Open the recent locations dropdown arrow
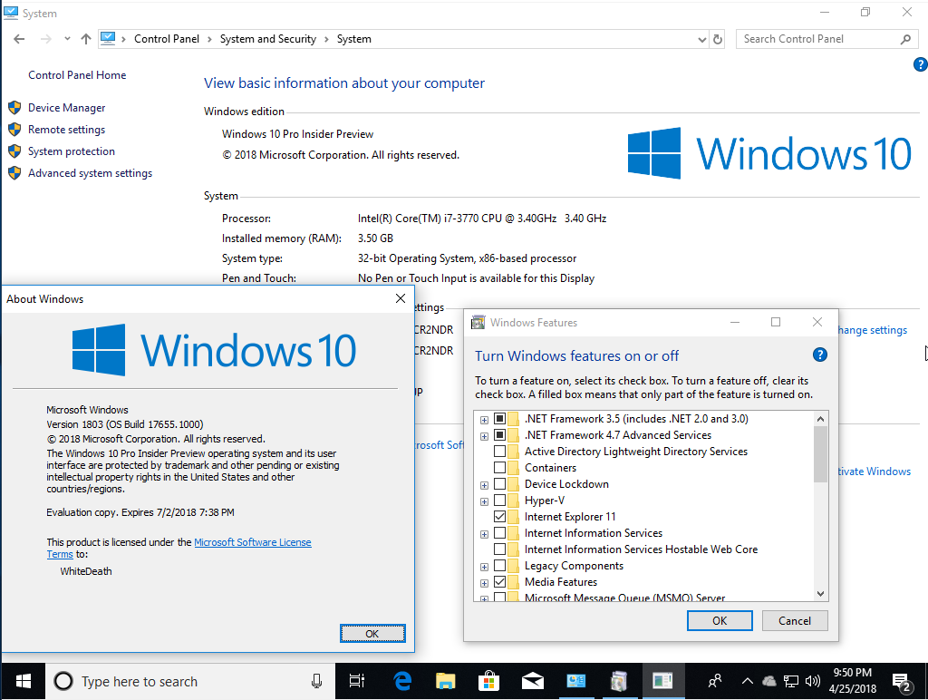 pos(67,39)
